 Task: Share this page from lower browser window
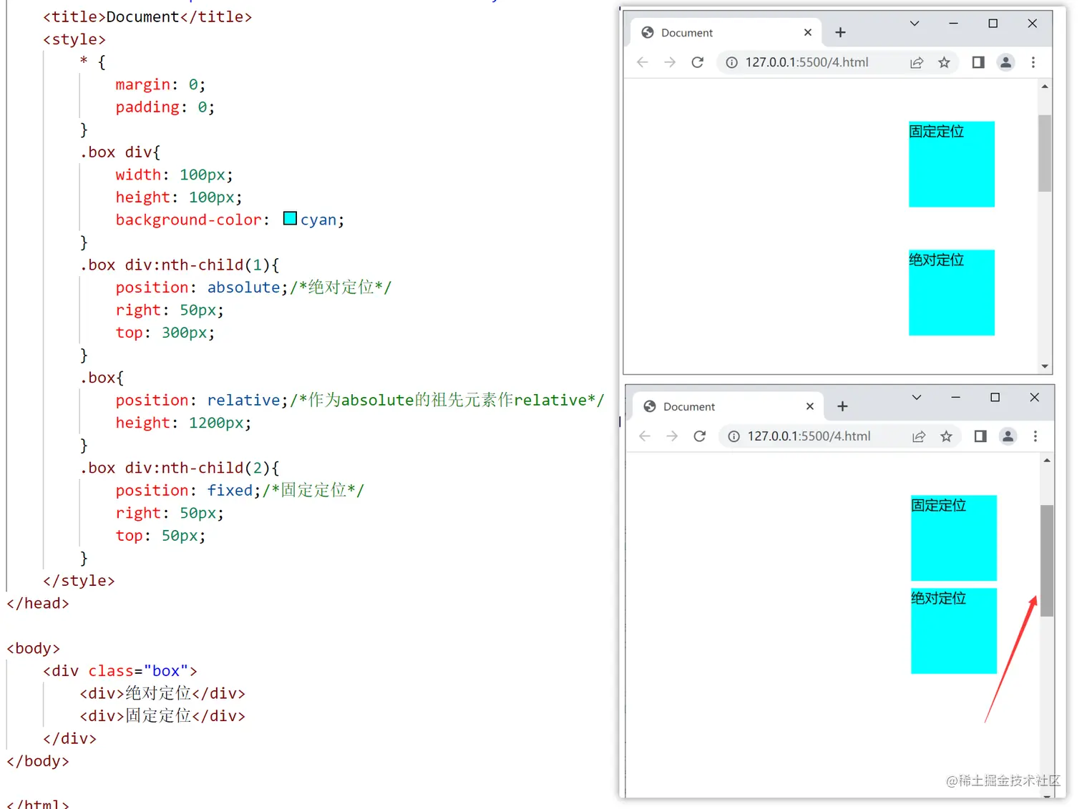pyautogui.click(x=919, y=436)
